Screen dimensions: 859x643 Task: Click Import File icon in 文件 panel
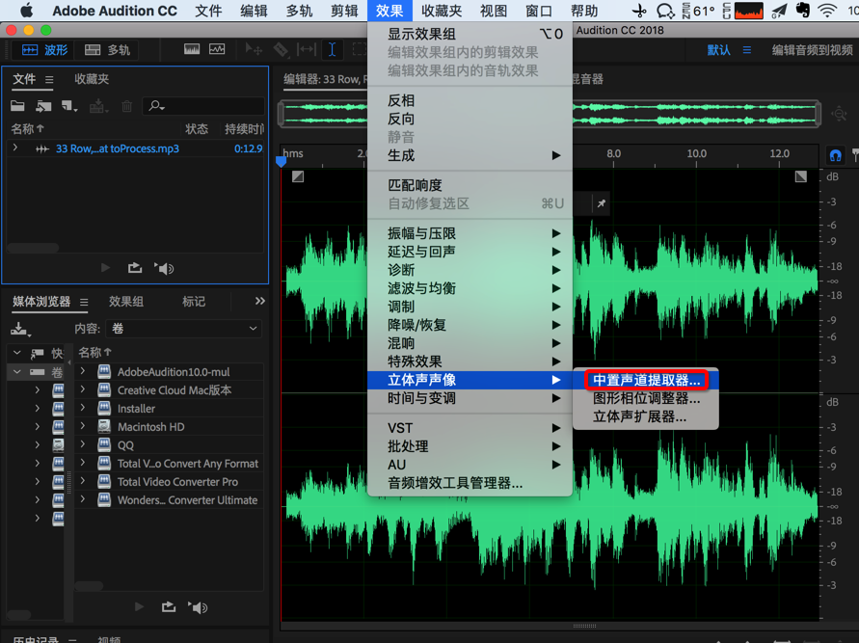43,106
